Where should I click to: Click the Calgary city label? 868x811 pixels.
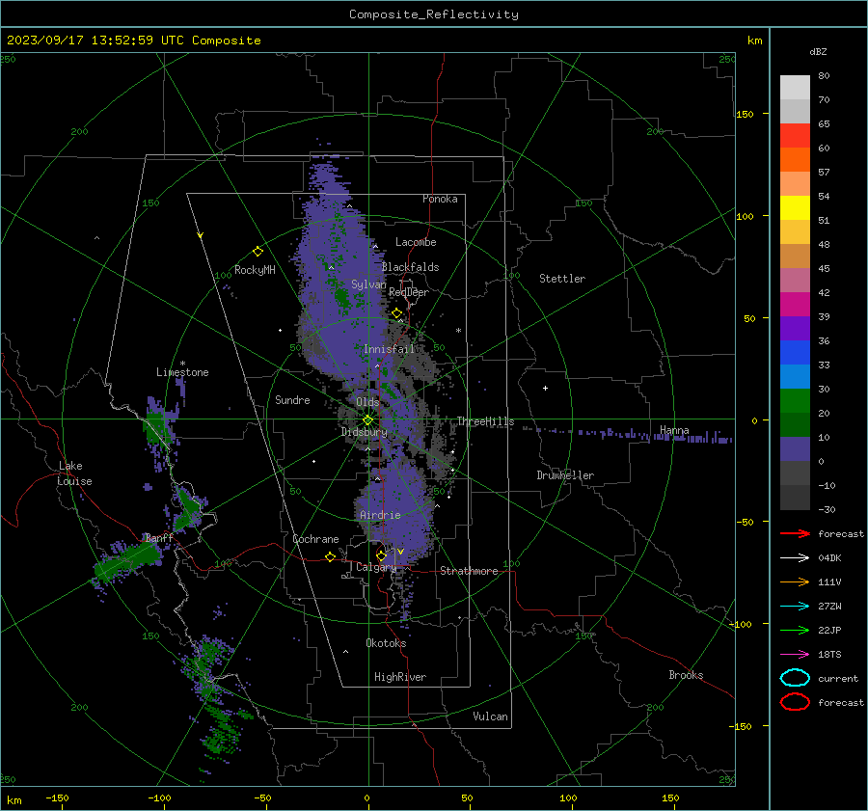(x=376, y=567)
